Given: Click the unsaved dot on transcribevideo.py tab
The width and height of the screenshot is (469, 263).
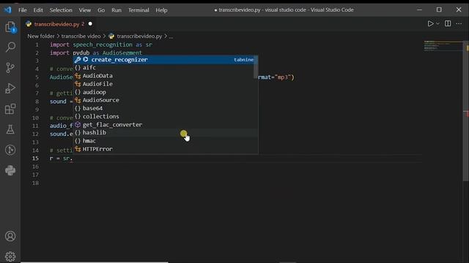Looking at the screenshot, I should pos(90,24).
